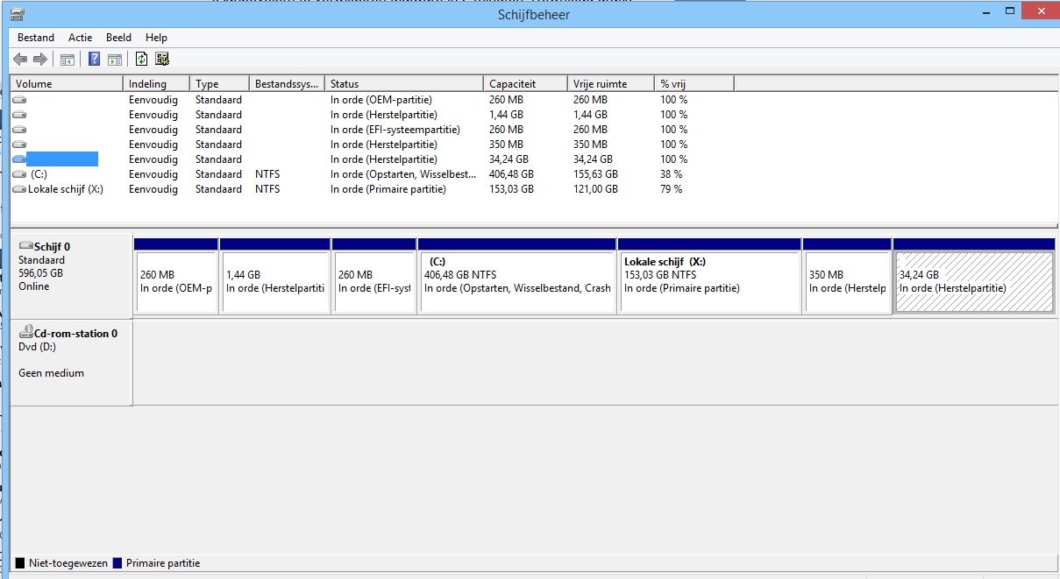Viewport: 1060px width, 579px height.
Task: Sort by the Status column header
Action: coord(404,84)
